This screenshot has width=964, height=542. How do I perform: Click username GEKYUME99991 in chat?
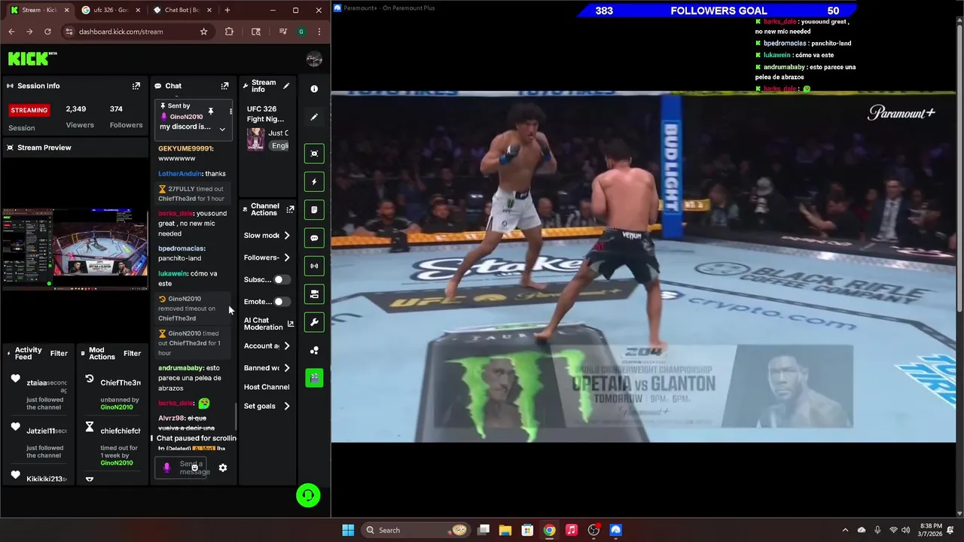click(185, 148)
